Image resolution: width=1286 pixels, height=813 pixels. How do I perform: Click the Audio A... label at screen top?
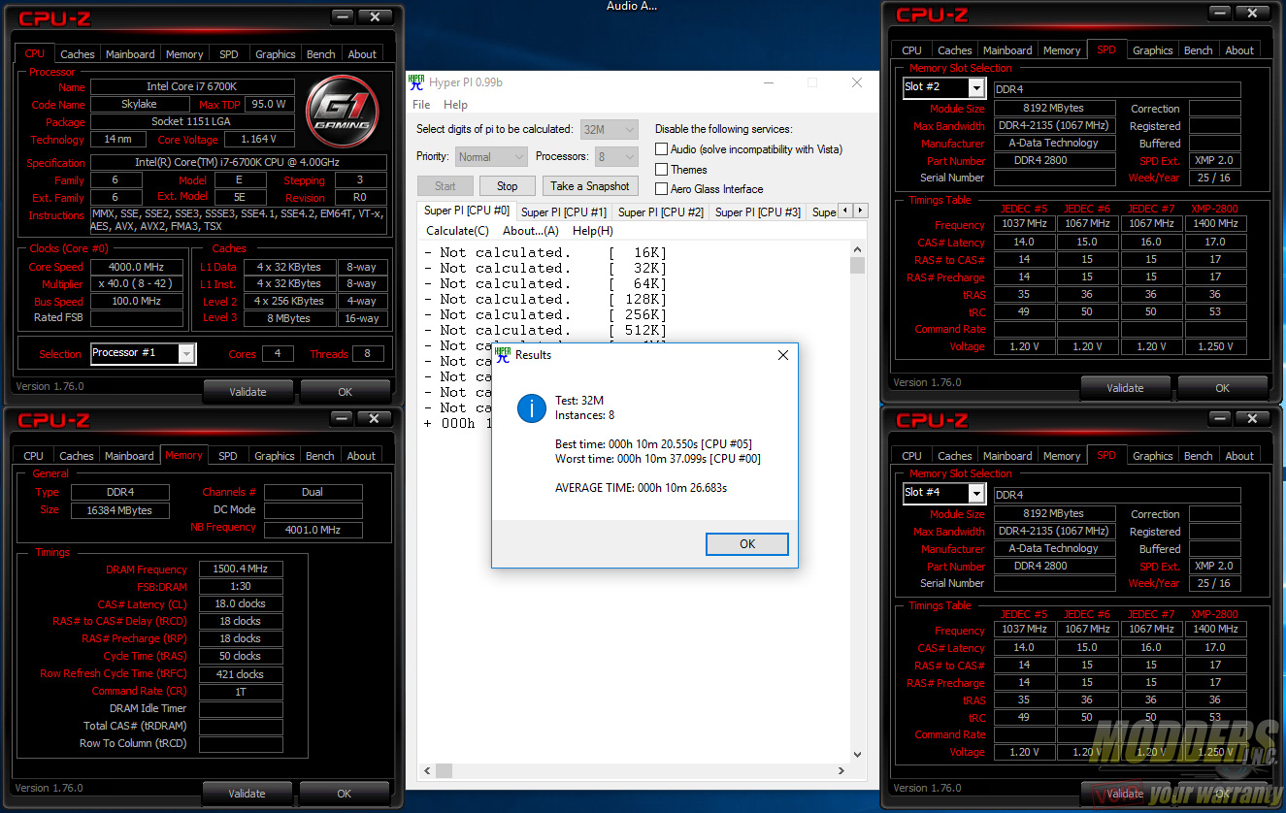(631, 6)
